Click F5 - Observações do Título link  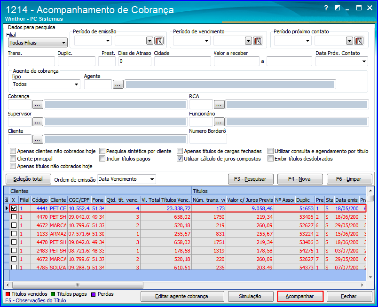(36, 300)
